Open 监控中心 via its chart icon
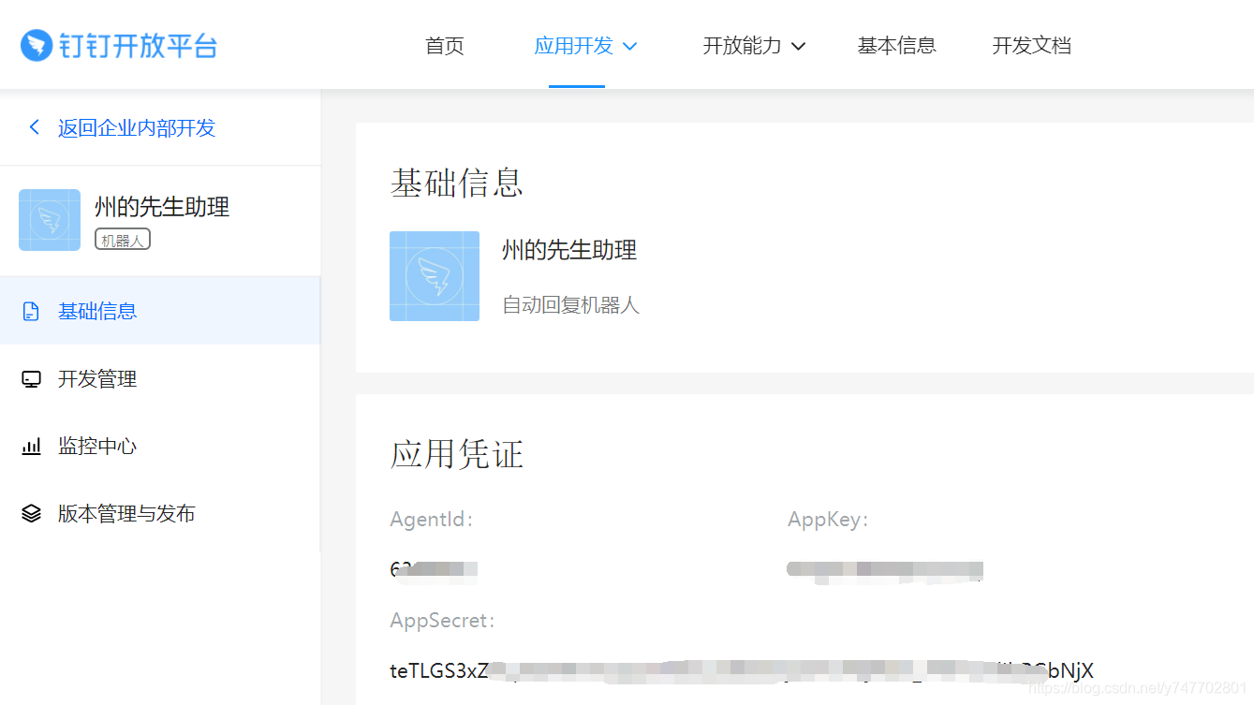This screenshot has width=1254, height=705. tap(31, 446)
